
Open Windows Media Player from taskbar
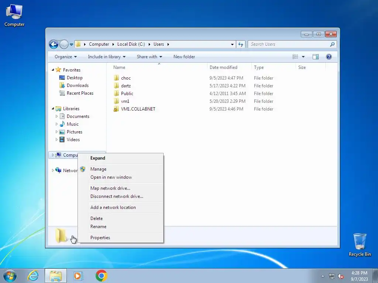click(x=78, y=276)
